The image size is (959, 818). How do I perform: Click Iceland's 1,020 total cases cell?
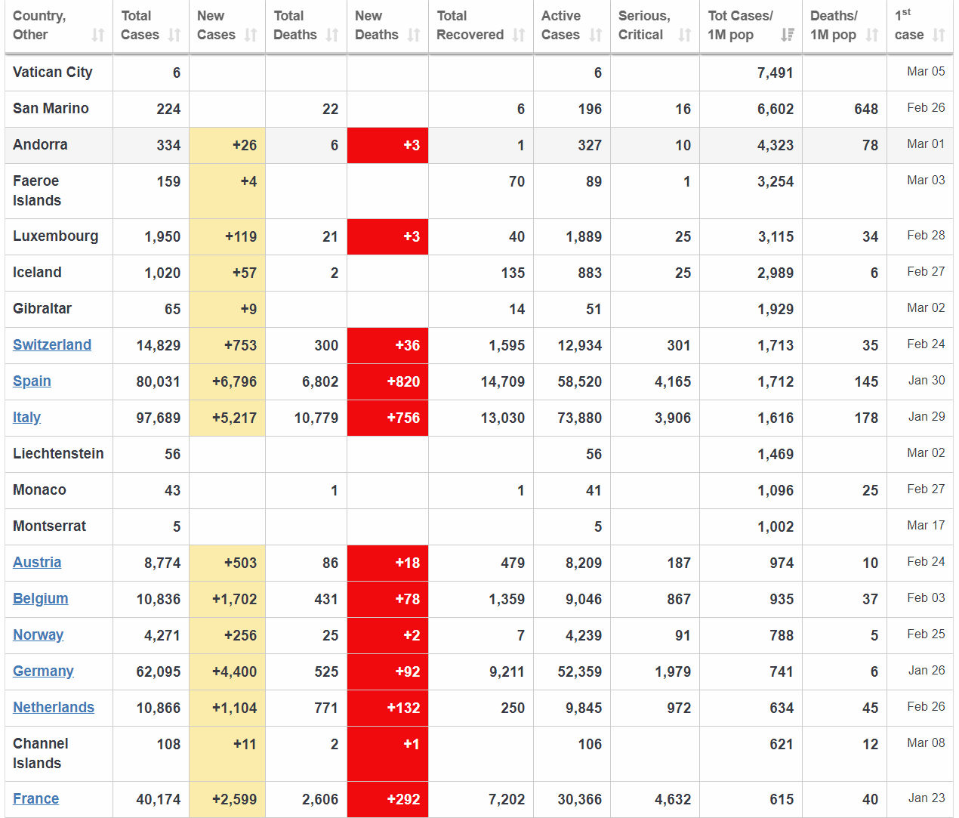151,273
